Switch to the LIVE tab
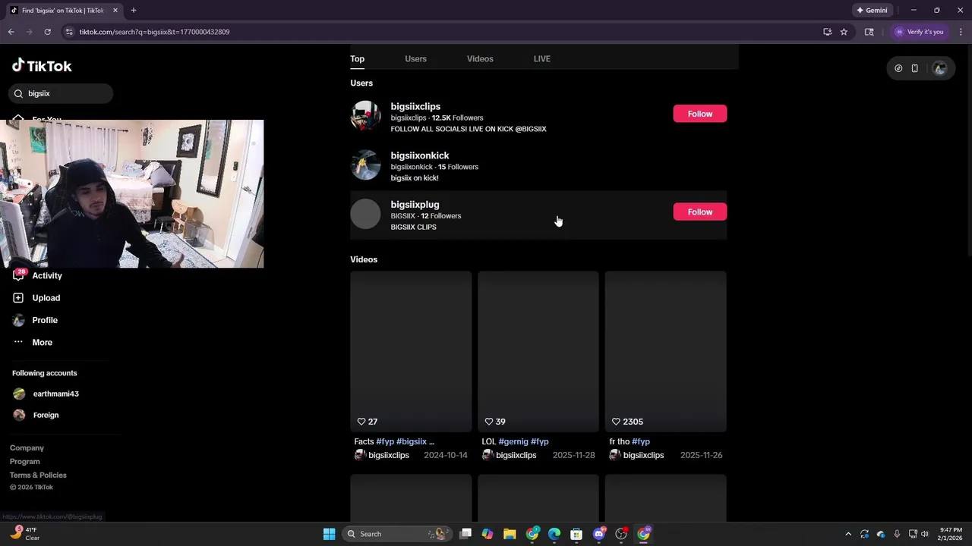Screen dimensions: 972x546 click(542, 58)
